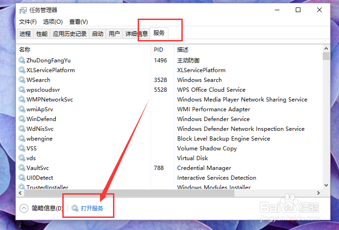Click the Windows Search description
339x230 pixels.
coord(199,80)
